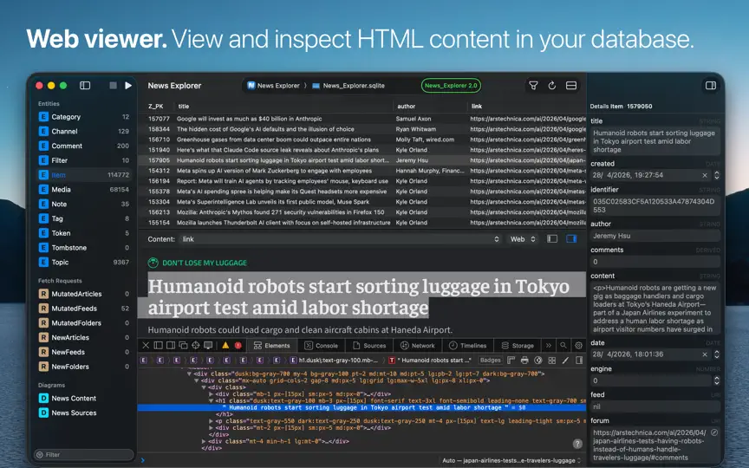Adjust the created date stepper

click(717, 175)
